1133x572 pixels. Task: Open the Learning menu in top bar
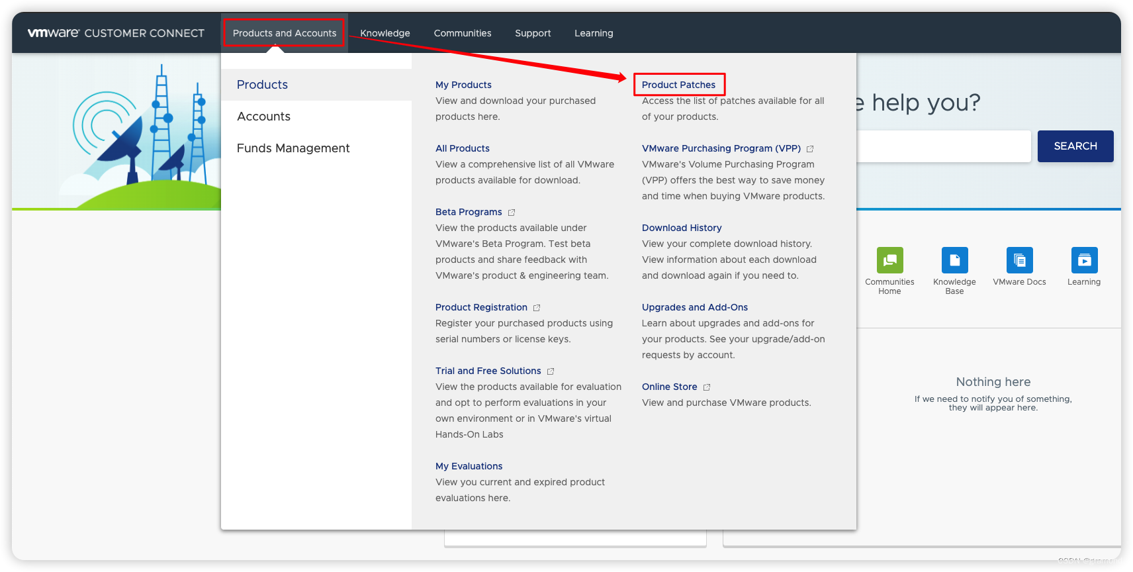[x=594, y=33]
